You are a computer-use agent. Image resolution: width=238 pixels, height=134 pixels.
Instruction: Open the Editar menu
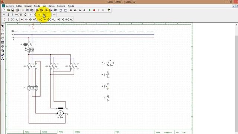click(x=19, y=6)
